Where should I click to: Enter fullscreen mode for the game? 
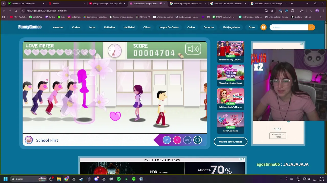[x=197, y=140]
